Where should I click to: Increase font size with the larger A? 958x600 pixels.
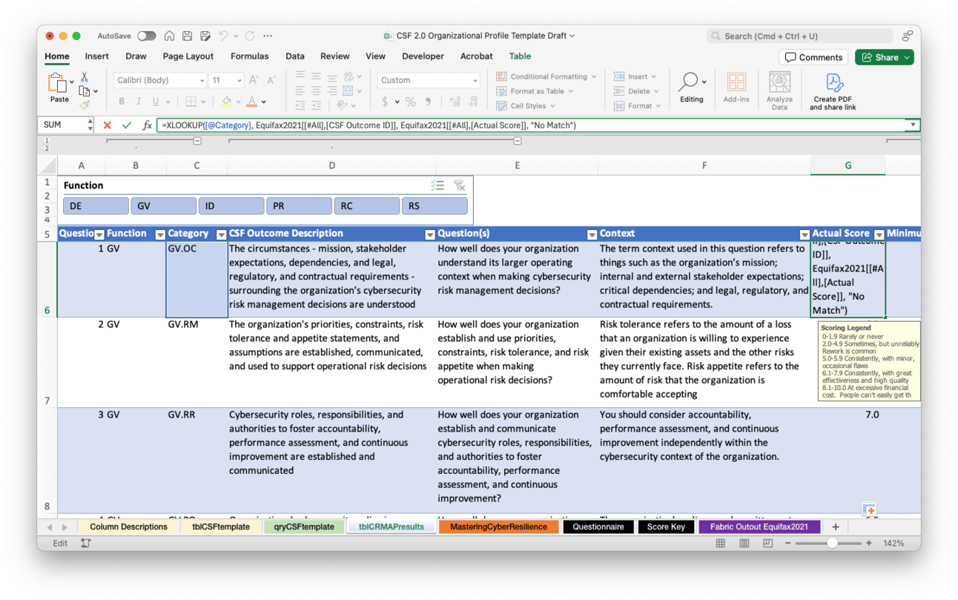pyautogui.click(x=254, y=80)
